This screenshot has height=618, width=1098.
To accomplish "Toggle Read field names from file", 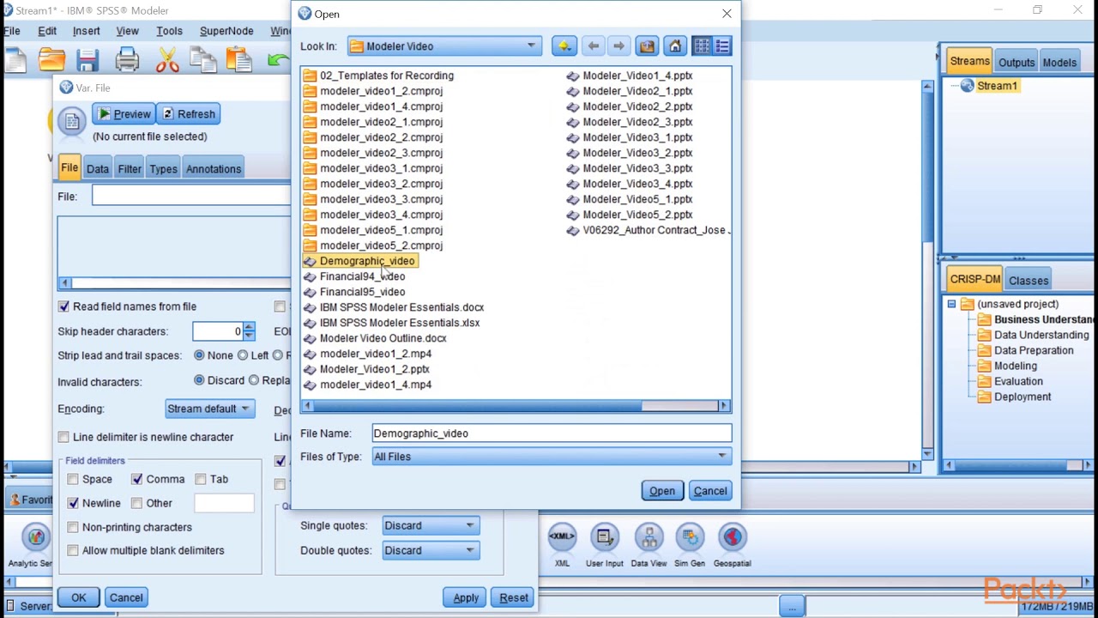I will coord(63,306).
